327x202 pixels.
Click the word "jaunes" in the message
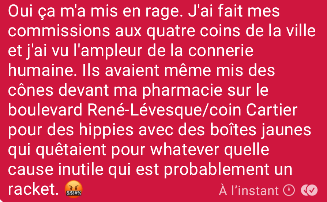[286, 130]
